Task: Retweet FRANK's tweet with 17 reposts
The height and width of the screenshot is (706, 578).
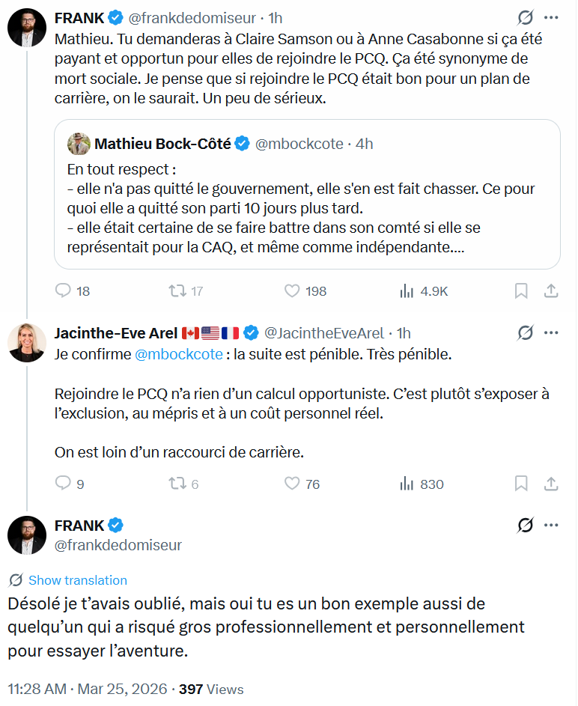Action: pyautogui.click(x=177, y=290)
